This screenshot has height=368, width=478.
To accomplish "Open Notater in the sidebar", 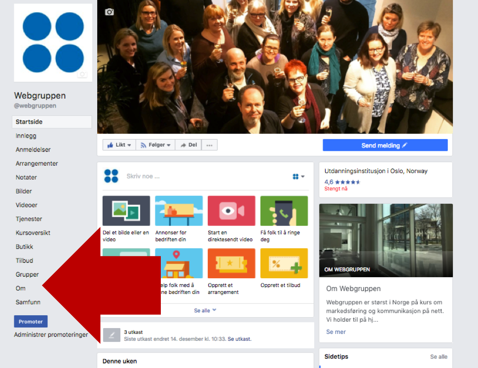I will (26, 177).
